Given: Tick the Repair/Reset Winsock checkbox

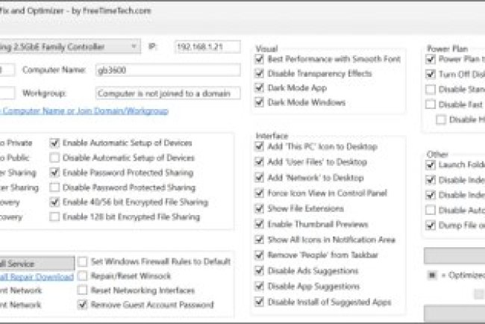Looking at the screenshot, I should (x=84, y=276).
